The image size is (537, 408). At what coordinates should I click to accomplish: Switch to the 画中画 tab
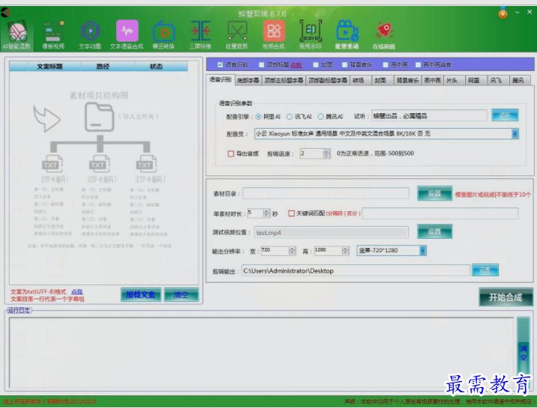pos(433,81)
